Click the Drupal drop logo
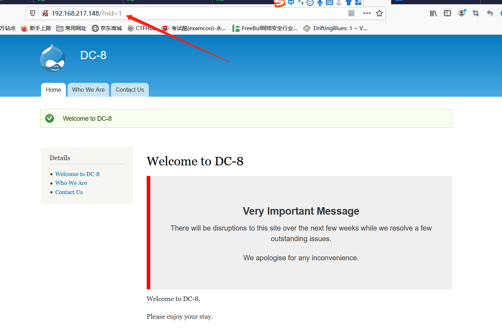This screenshot has width=502, height=329. [x=53, y=58]
